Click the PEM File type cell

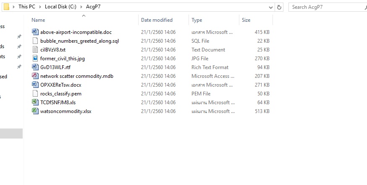201,94
